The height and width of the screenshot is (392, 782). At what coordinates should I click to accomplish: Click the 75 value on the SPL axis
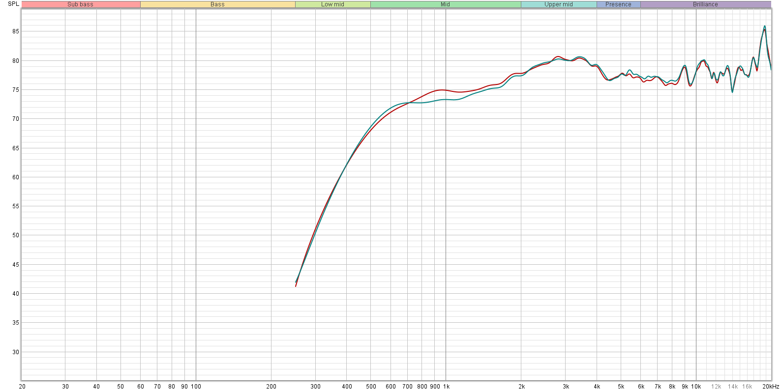coord(16,90)
